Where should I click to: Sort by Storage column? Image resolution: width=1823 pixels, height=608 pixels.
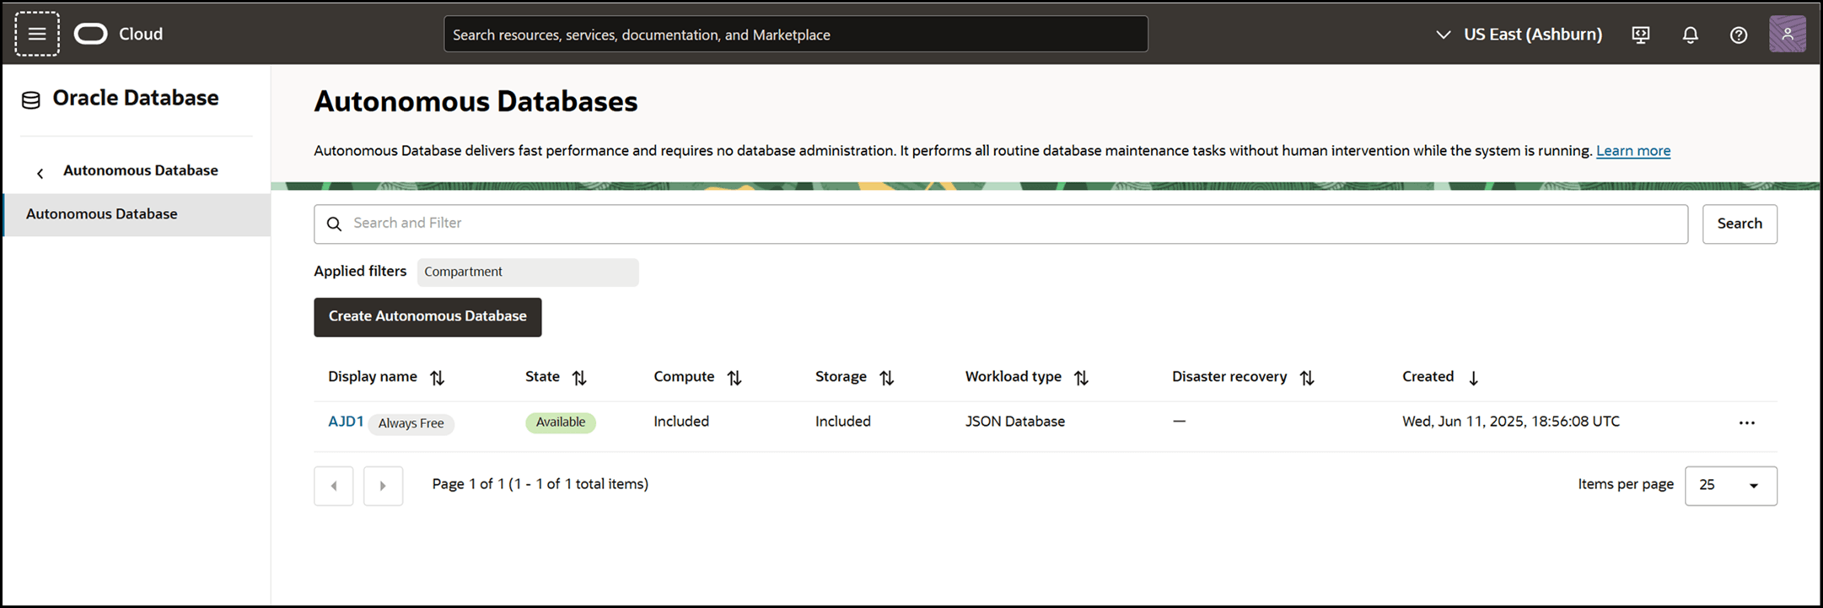click(x=887, y=378)
